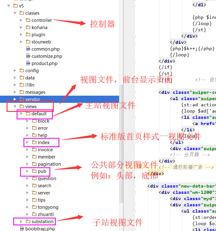This screenshot has height=231, width=216.
Task: Collapse the views folder arrow
Action: (x=15, y=107)
